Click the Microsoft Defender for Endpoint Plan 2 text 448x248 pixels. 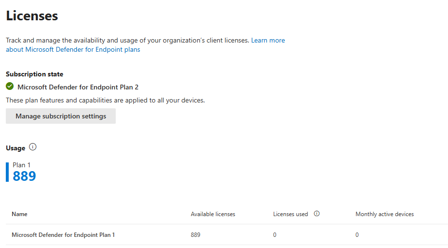pyautogui.click(x=78, y=87)
